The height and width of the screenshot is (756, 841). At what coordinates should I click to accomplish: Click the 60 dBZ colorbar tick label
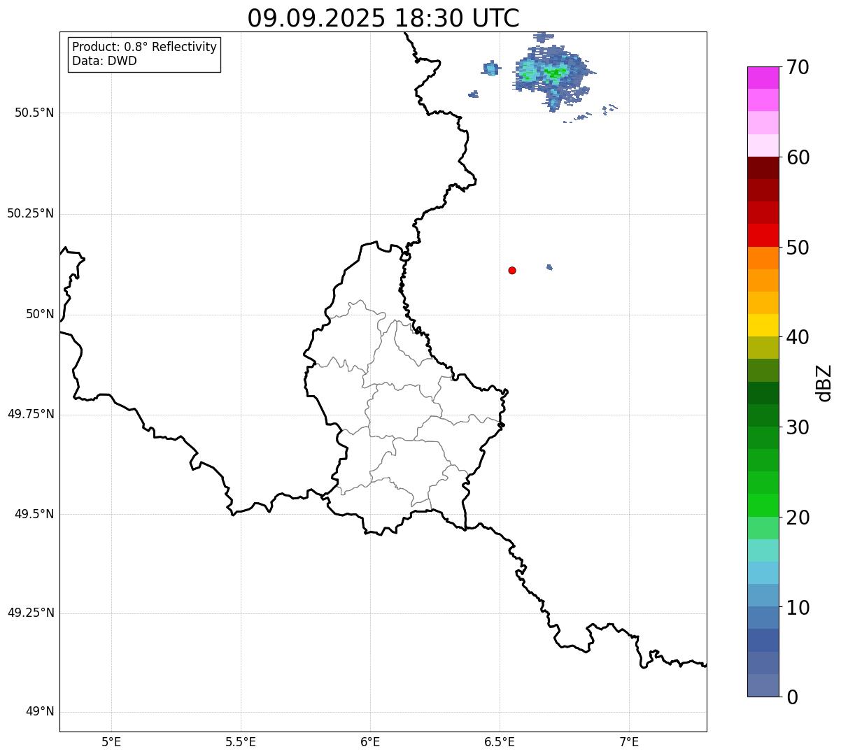pyautogui.click(x=798, y=157)
